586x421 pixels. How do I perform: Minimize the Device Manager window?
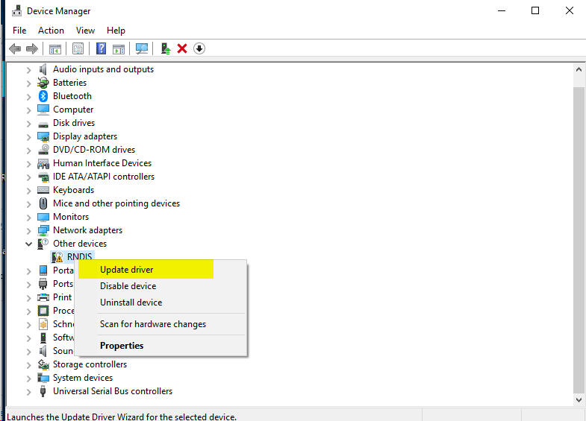(502, 10)
